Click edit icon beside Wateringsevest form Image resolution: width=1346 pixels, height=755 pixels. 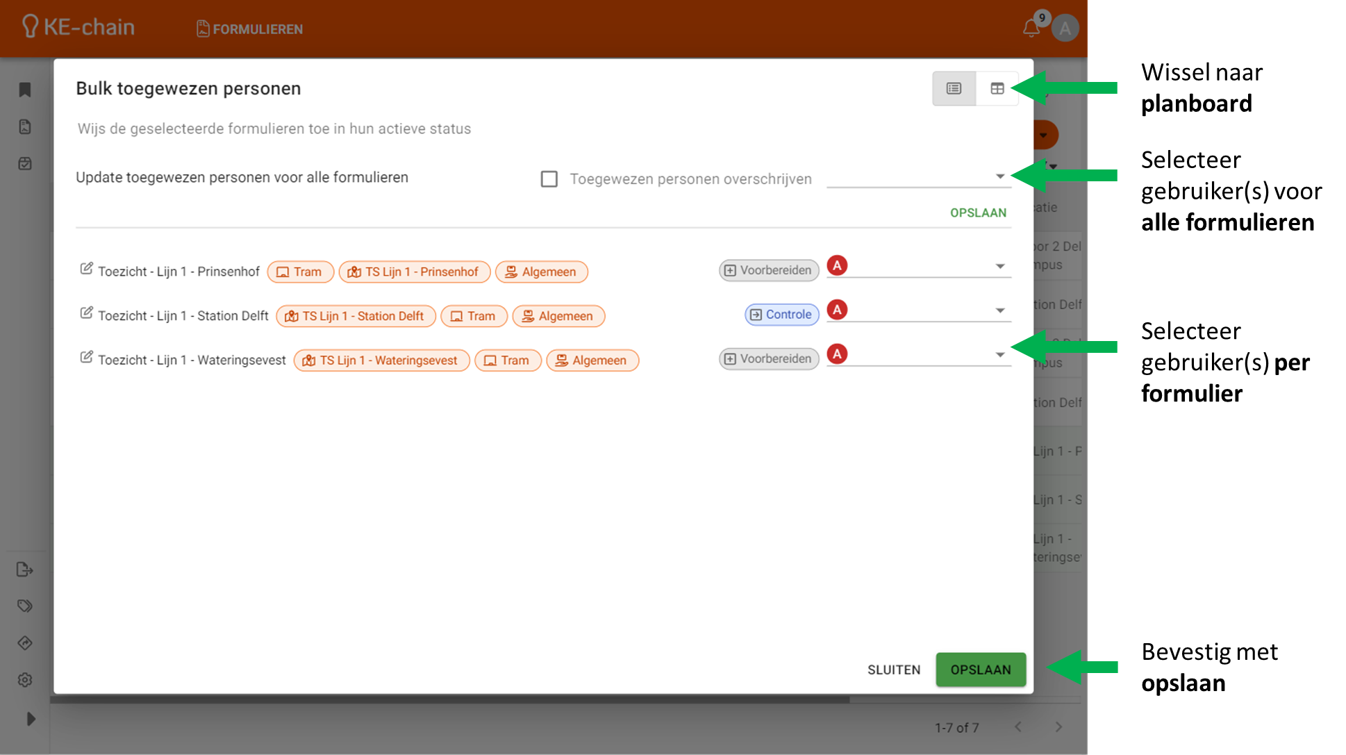pos(86,358)
